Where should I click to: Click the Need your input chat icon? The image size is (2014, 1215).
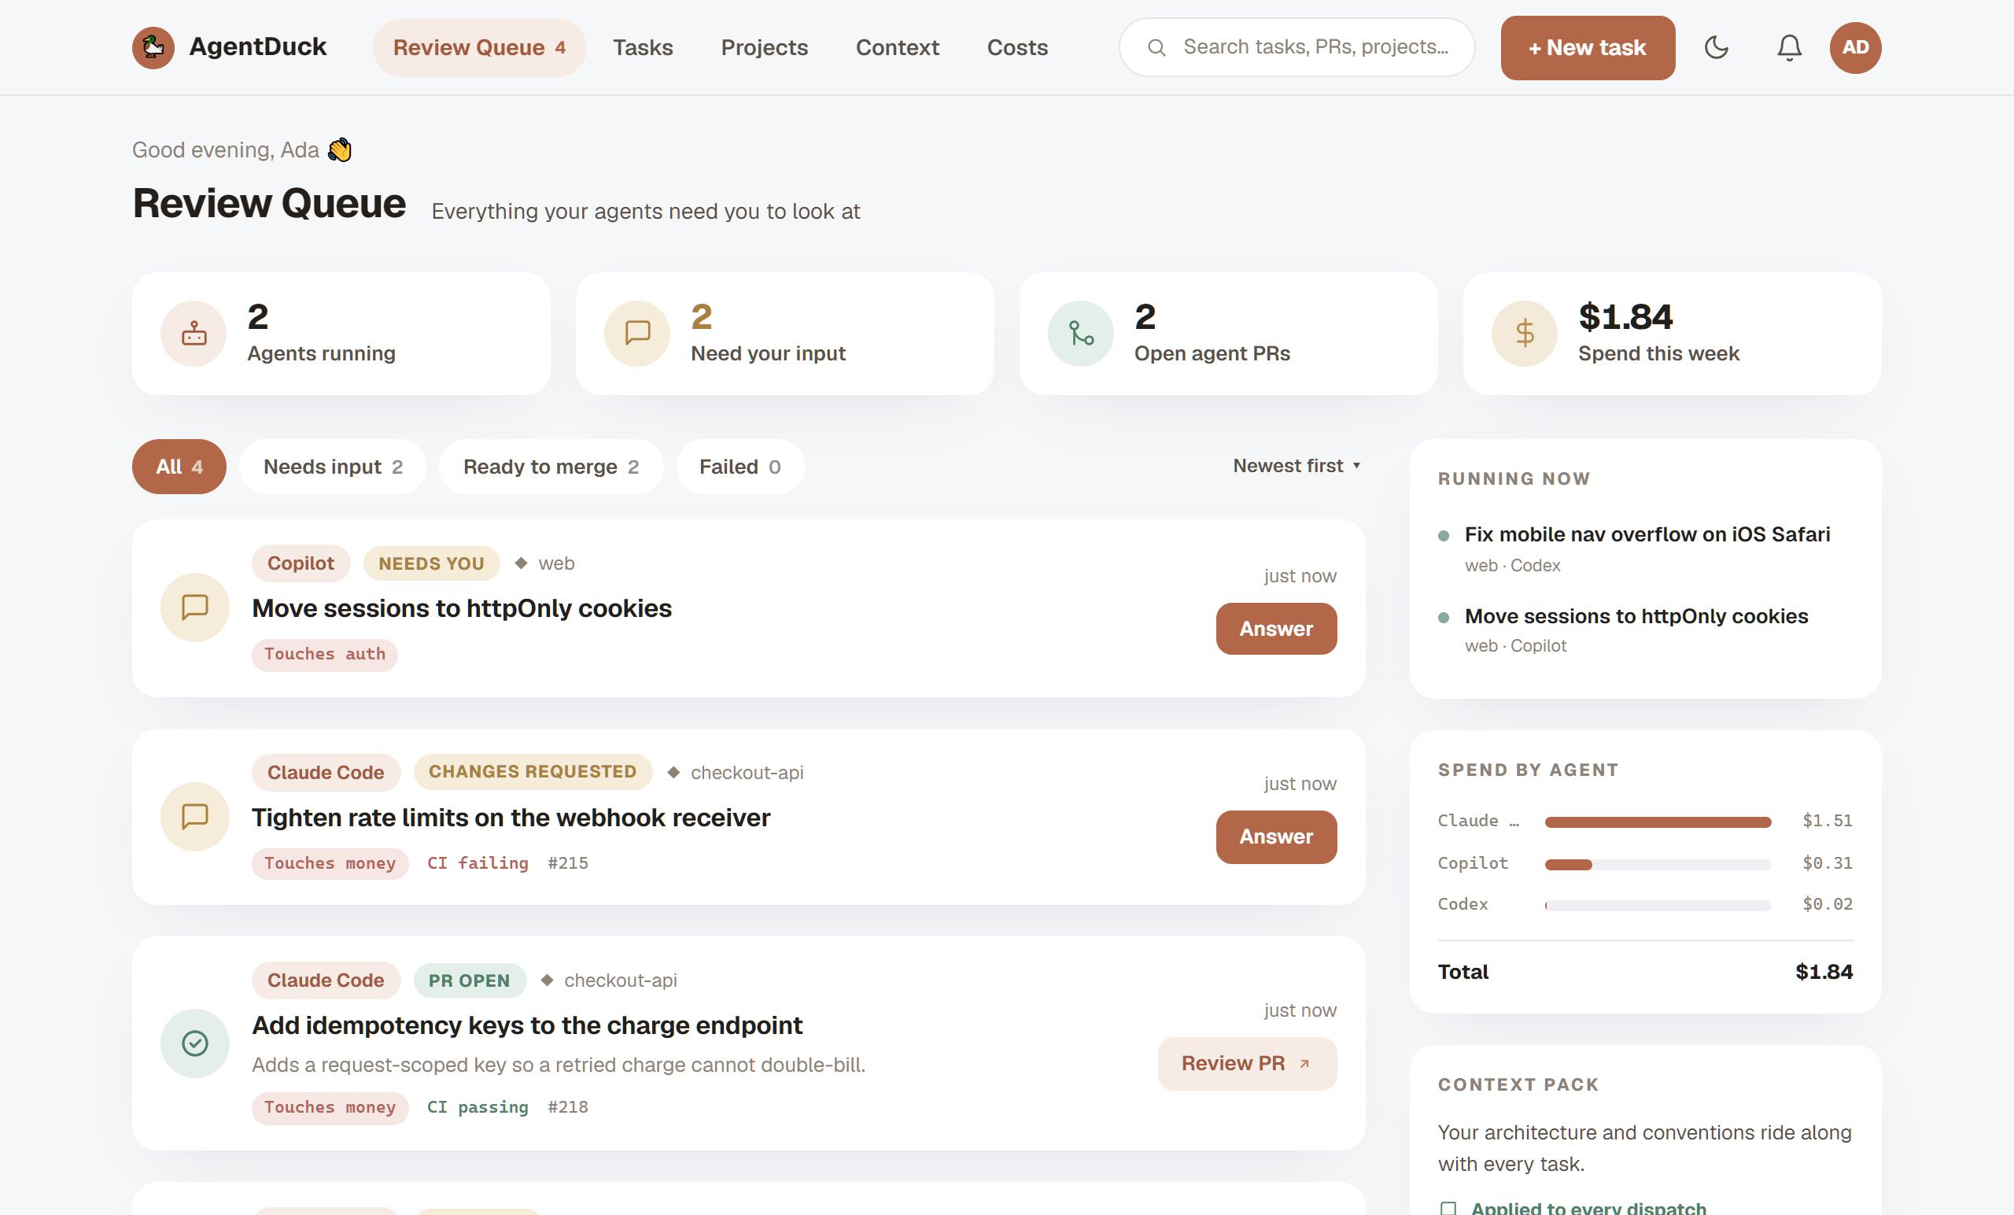(x=636, y=334)
